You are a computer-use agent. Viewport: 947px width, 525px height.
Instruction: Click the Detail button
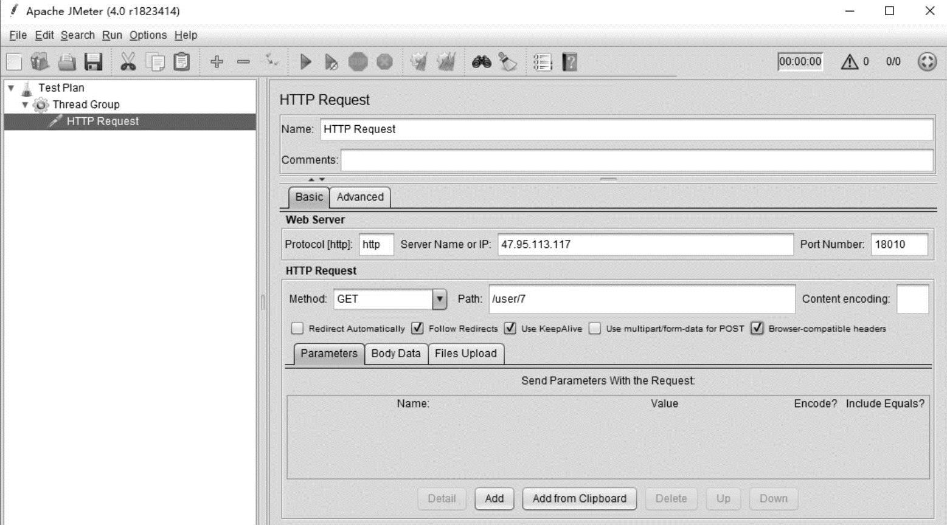(x=442, y=499)
